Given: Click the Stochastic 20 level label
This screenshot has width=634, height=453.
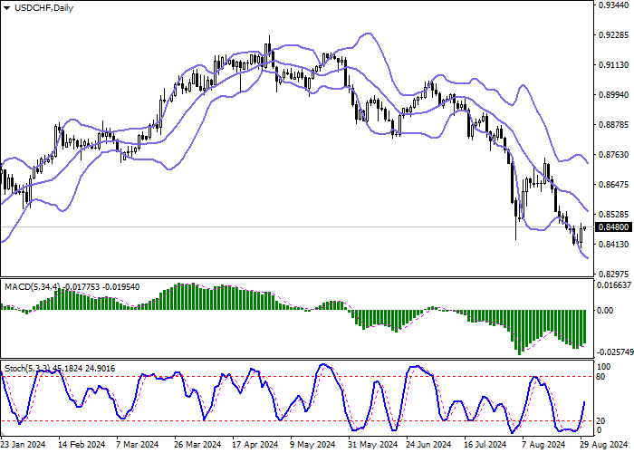Looking at the screenshot, I should pos(600,421).
